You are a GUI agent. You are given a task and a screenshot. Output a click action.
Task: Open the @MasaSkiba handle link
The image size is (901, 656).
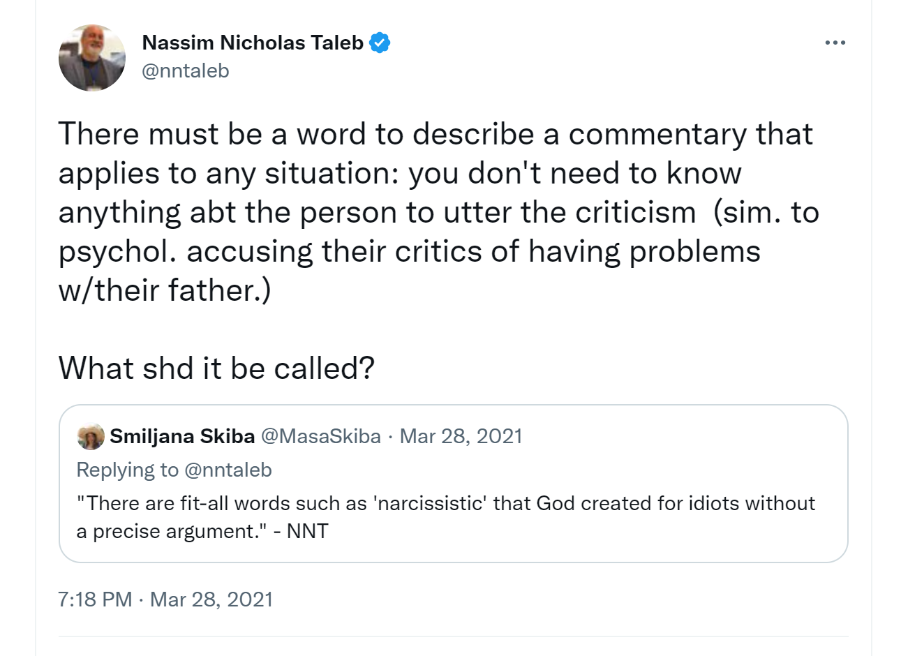point(321,436)
